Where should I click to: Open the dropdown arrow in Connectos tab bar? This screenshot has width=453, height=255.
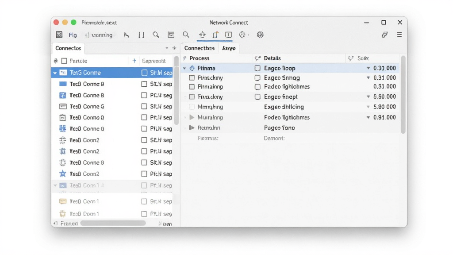tap(167, 48)
